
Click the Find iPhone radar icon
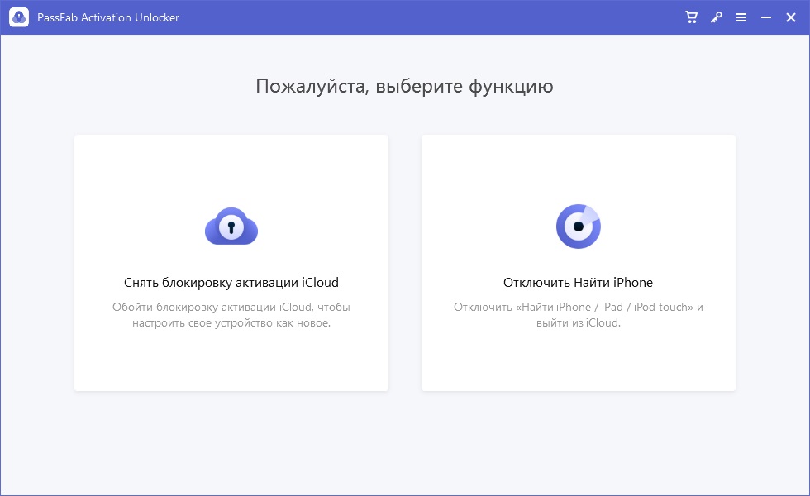coord(579,227)
